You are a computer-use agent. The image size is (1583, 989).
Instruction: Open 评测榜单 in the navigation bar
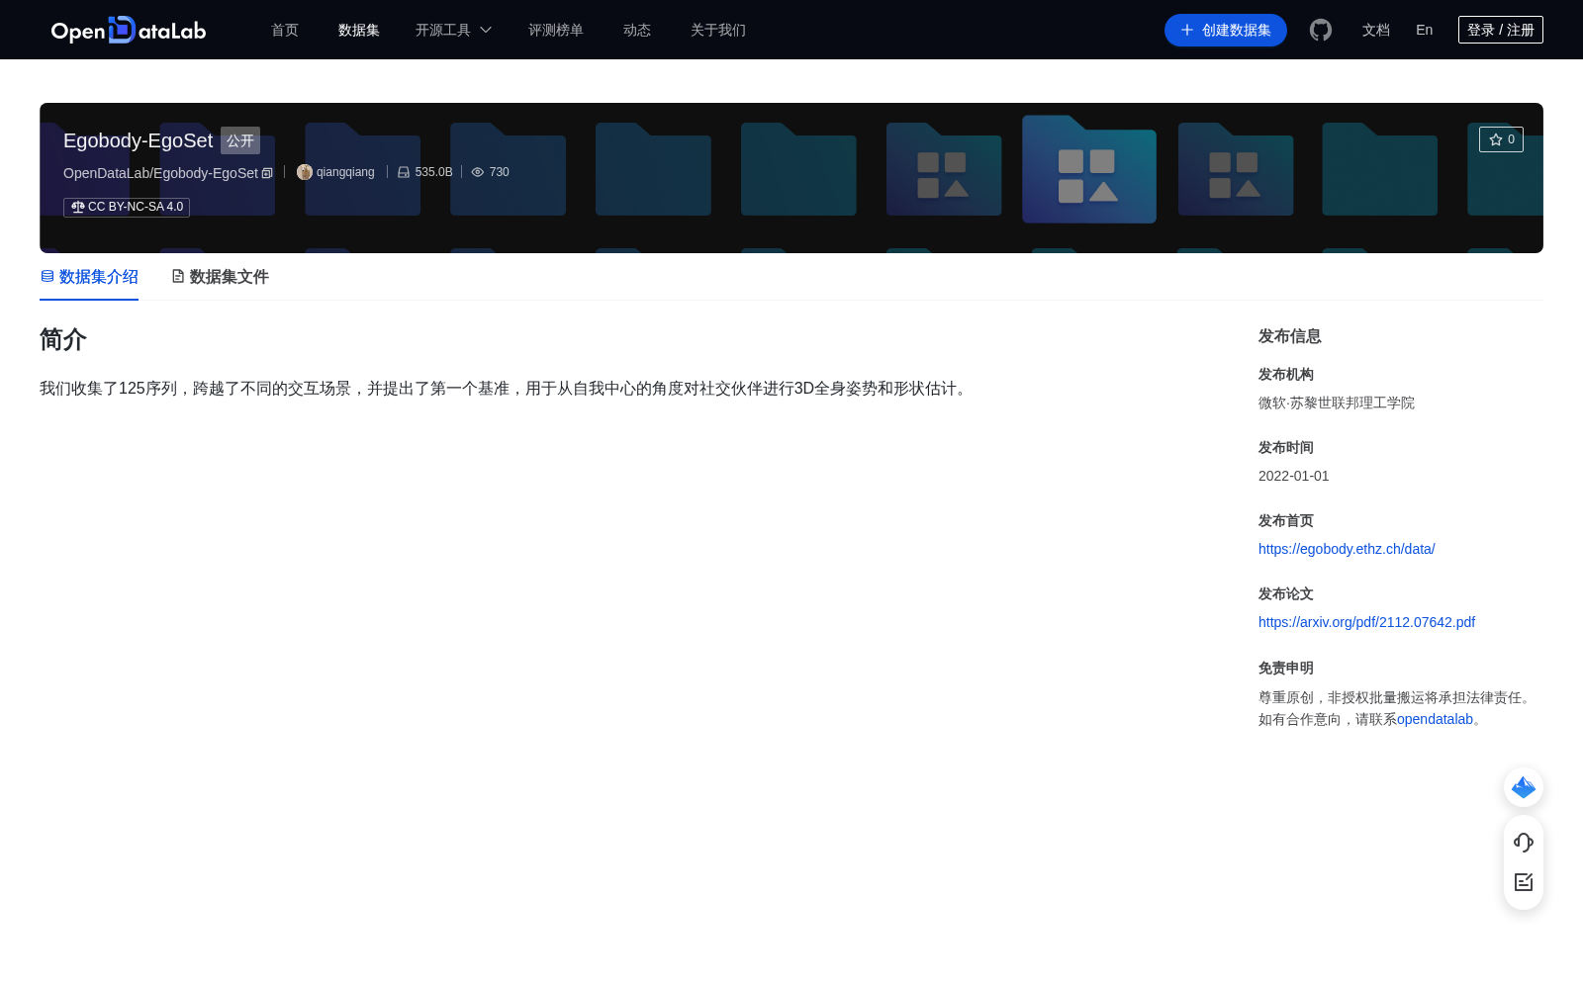point(556,30)
